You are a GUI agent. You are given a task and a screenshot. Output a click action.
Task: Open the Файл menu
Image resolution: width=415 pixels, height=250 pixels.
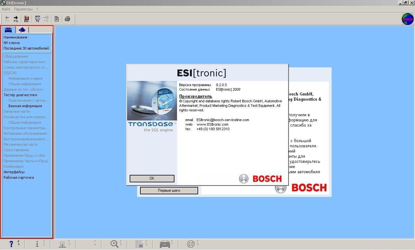6,9
